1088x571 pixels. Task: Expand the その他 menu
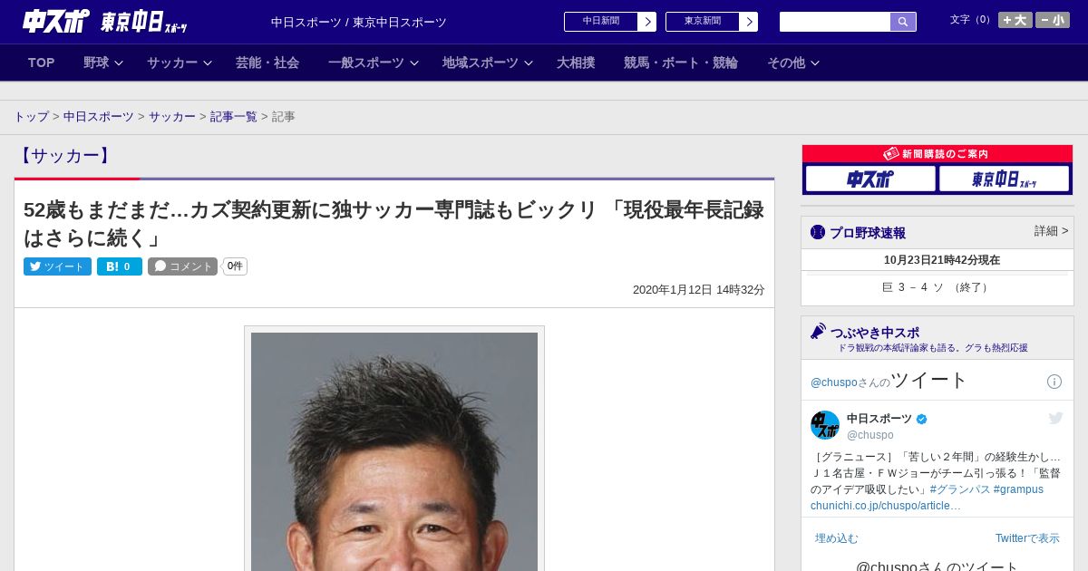[793, 63]
